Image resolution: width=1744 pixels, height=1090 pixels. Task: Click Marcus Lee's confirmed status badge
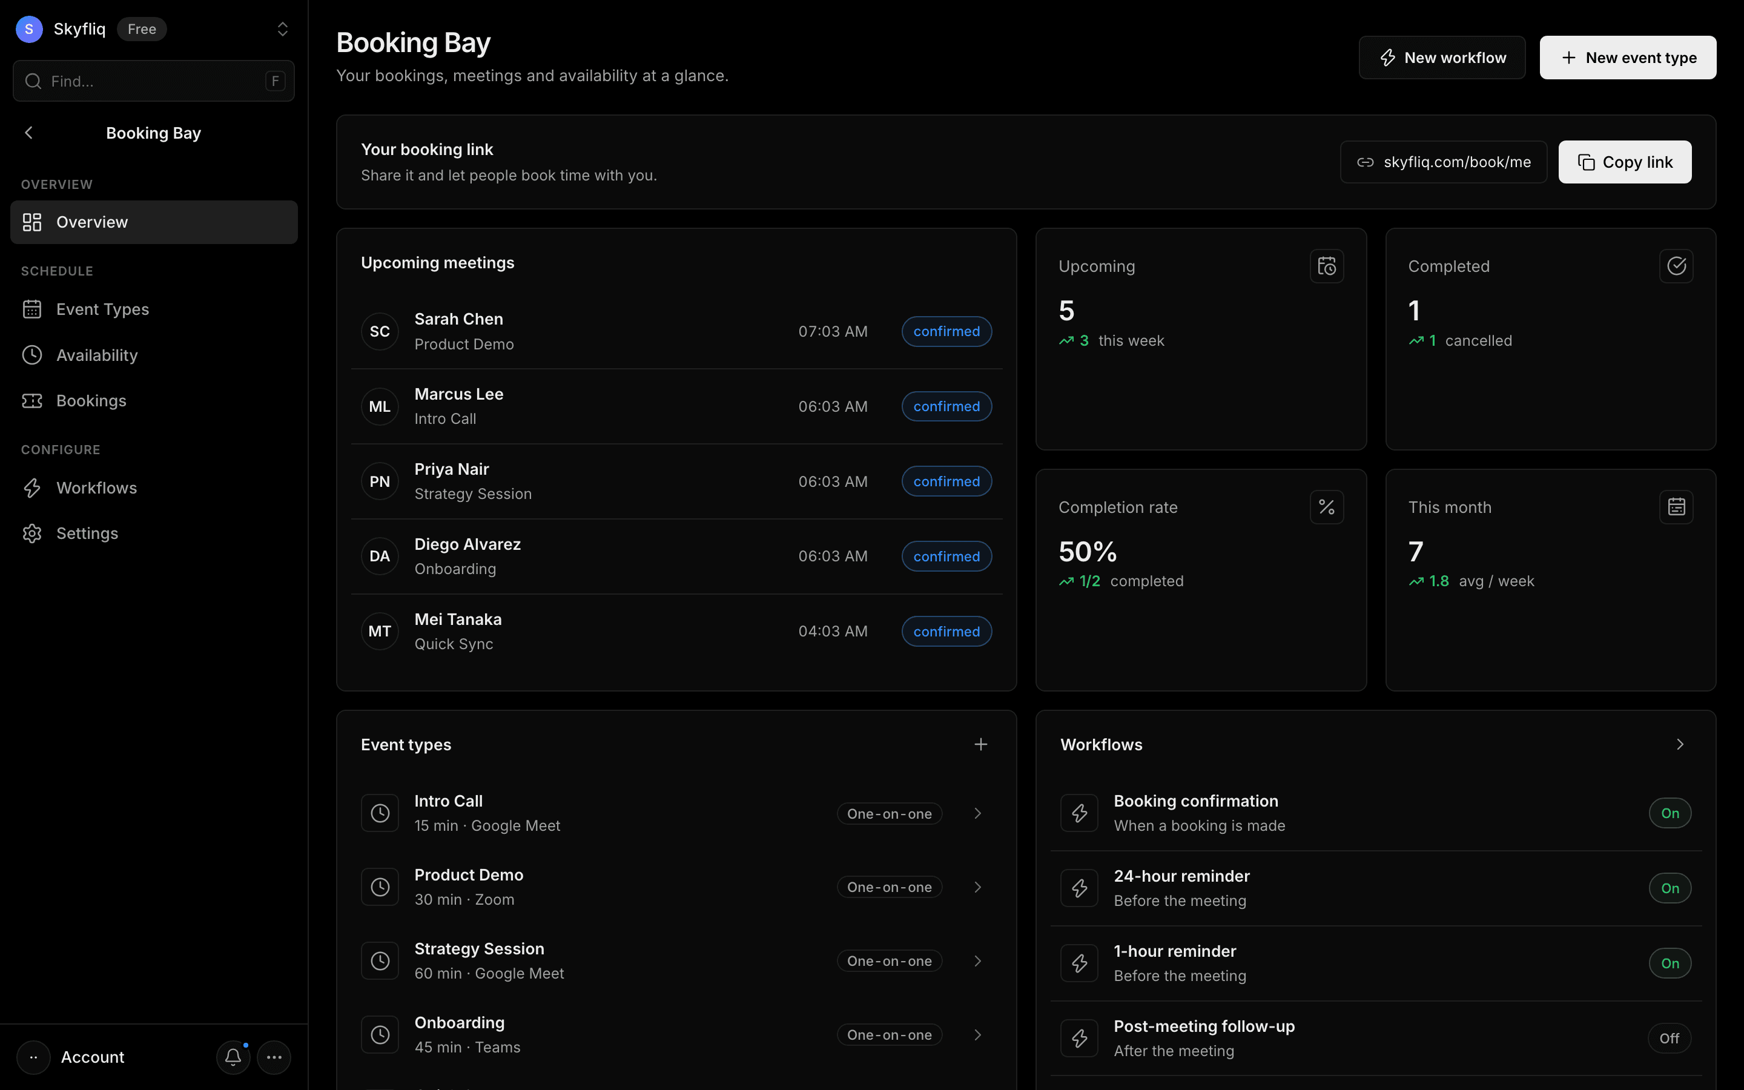(946, 406)
